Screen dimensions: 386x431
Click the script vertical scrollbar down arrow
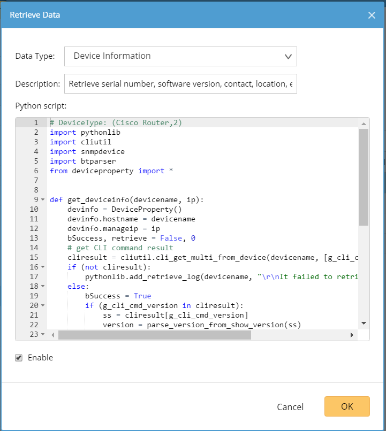(x=364, y=323)
